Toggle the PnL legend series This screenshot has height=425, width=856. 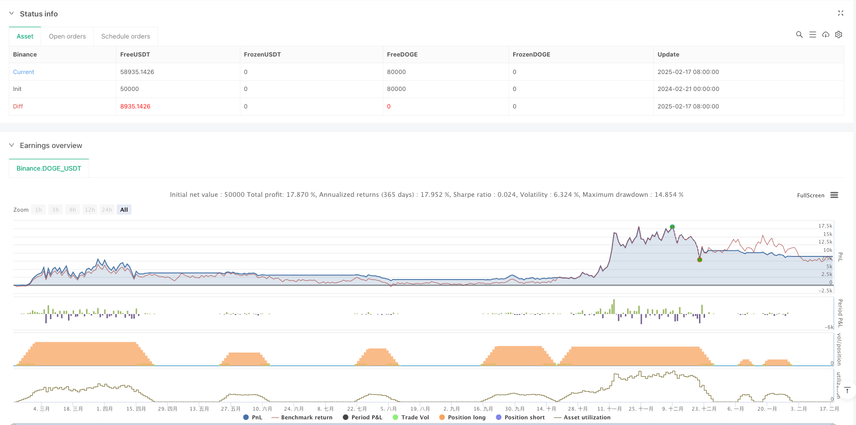coord(252,417)
